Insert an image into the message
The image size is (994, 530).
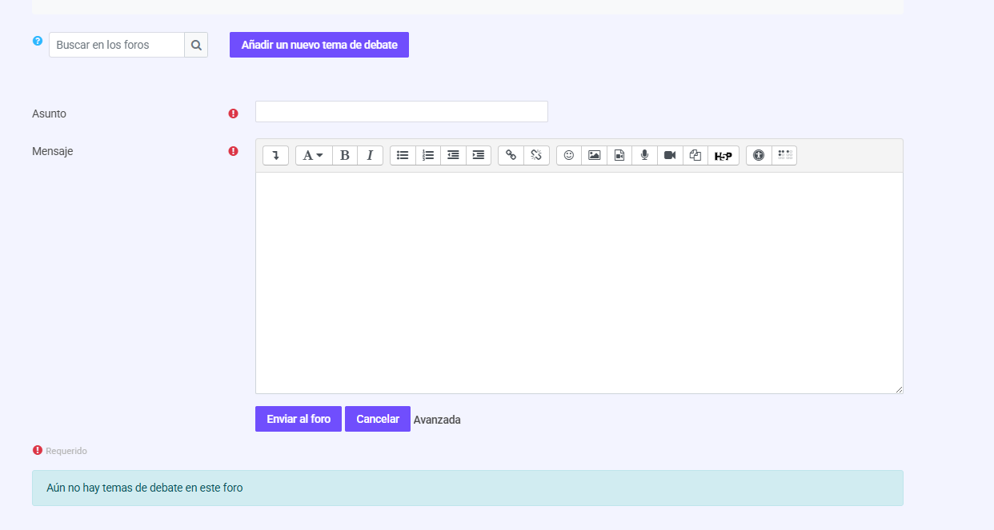point(594,155)
